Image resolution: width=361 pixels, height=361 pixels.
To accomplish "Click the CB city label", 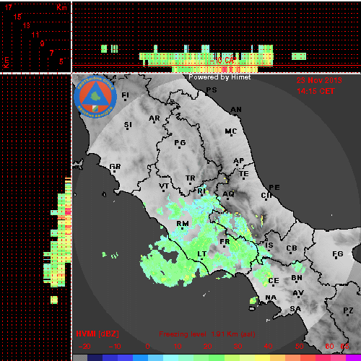I will point(292,248).
